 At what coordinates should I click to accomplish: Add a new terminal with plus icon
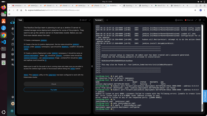pyautogui.click(x=107, y=20)
